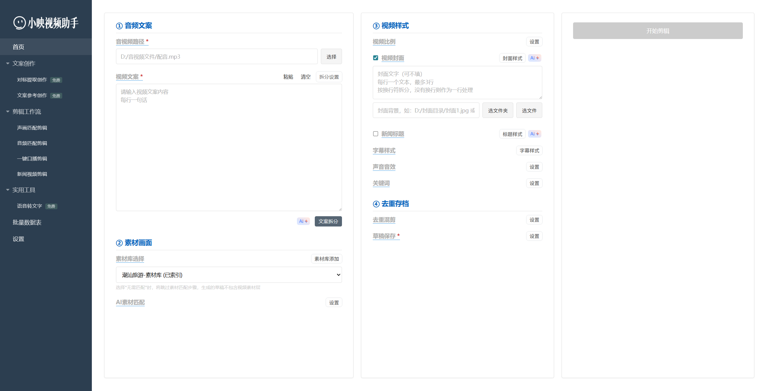The height and width of the screenshot is (391, 764).
Task: Open 设置 for 声音音效
Action: pos(534,167)
